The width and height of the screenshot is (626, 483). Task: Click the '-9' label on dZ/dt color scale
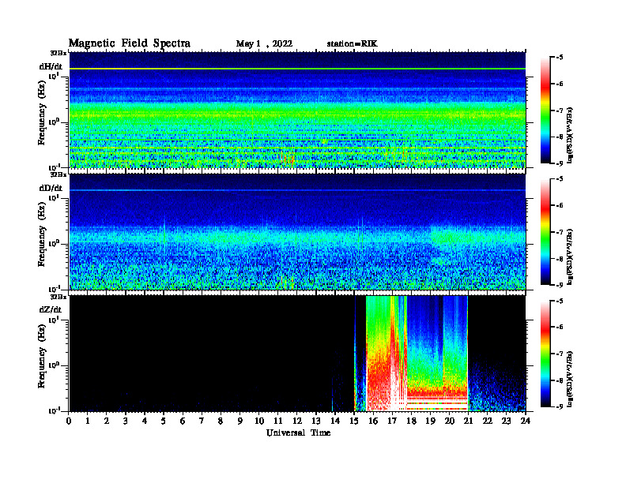pyautogui.click(x=560, y=406)
